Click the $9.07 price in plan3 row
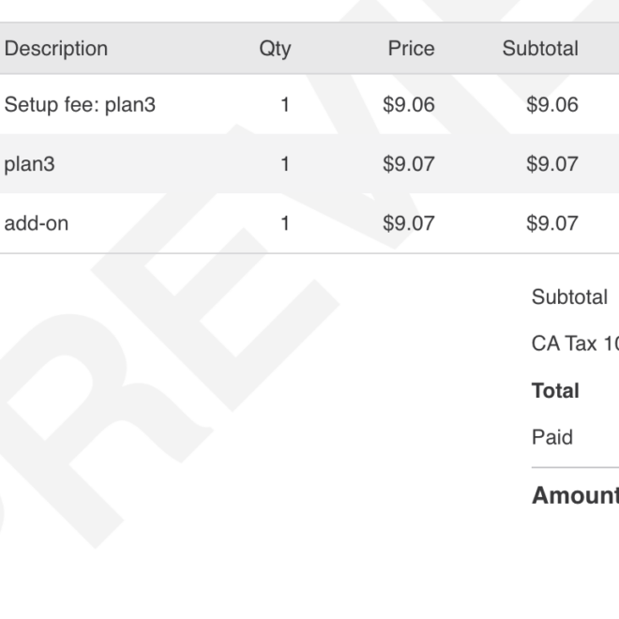 409,164
